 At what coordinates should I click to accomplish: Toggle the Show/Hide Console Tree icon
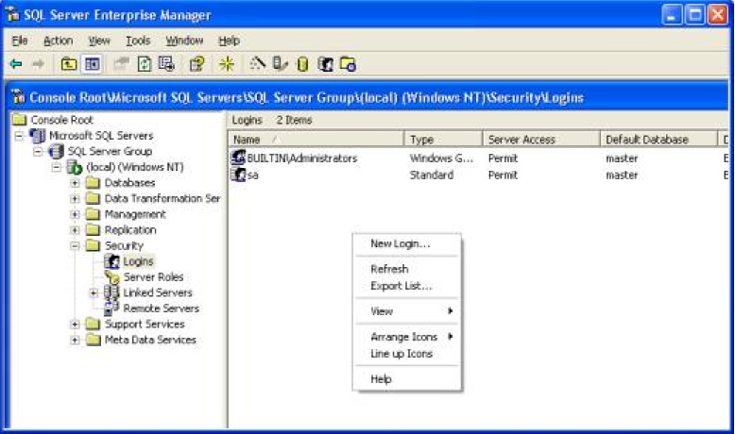tap(93, 64)
